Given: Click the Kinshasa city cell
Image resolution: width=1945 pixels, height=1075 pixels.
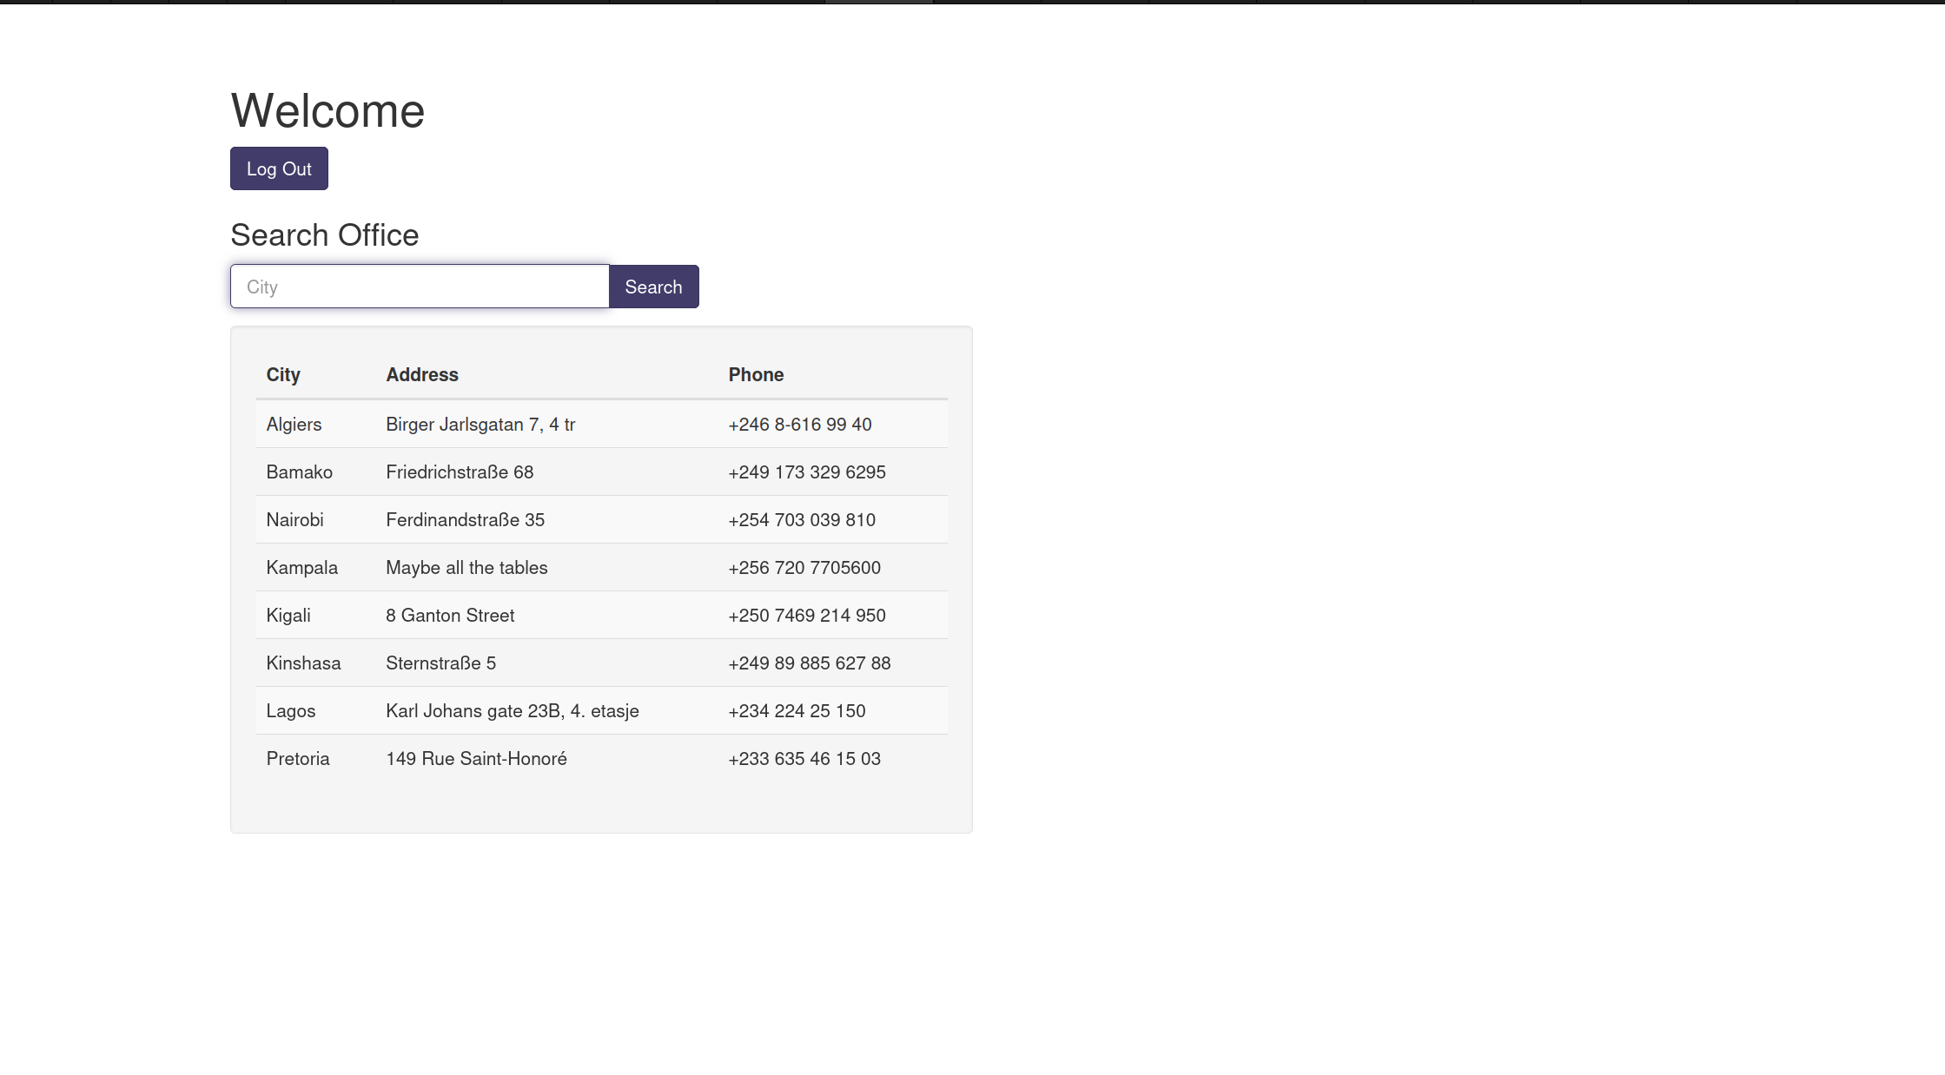Looking at the screenshot, I should click(303, 663).
